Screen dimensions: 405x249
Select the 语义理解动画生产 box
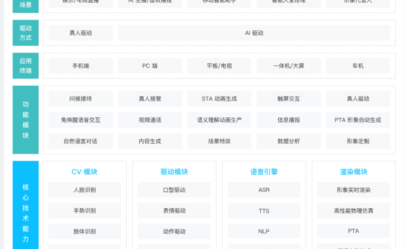pyautogui.click(x=219, y=120)
